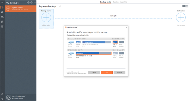Remove the backup with the minus icon
This screenshot has width=190, height=101.
[x=31, y=2]
